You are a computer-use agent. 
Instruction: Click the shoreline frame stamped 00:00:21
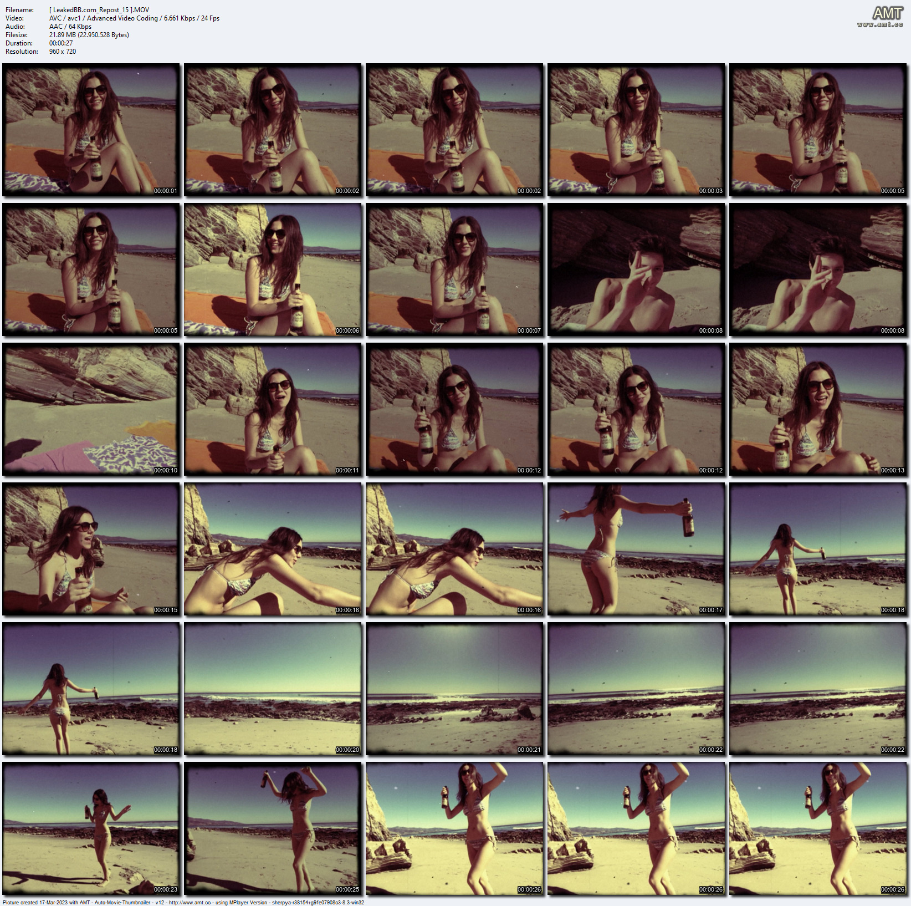pyautogui.click(x=455, y=689)
